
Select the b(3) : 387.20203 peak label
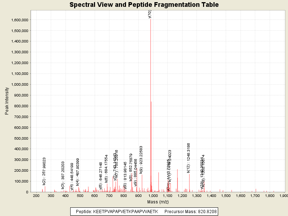click(x=63, y=175)
